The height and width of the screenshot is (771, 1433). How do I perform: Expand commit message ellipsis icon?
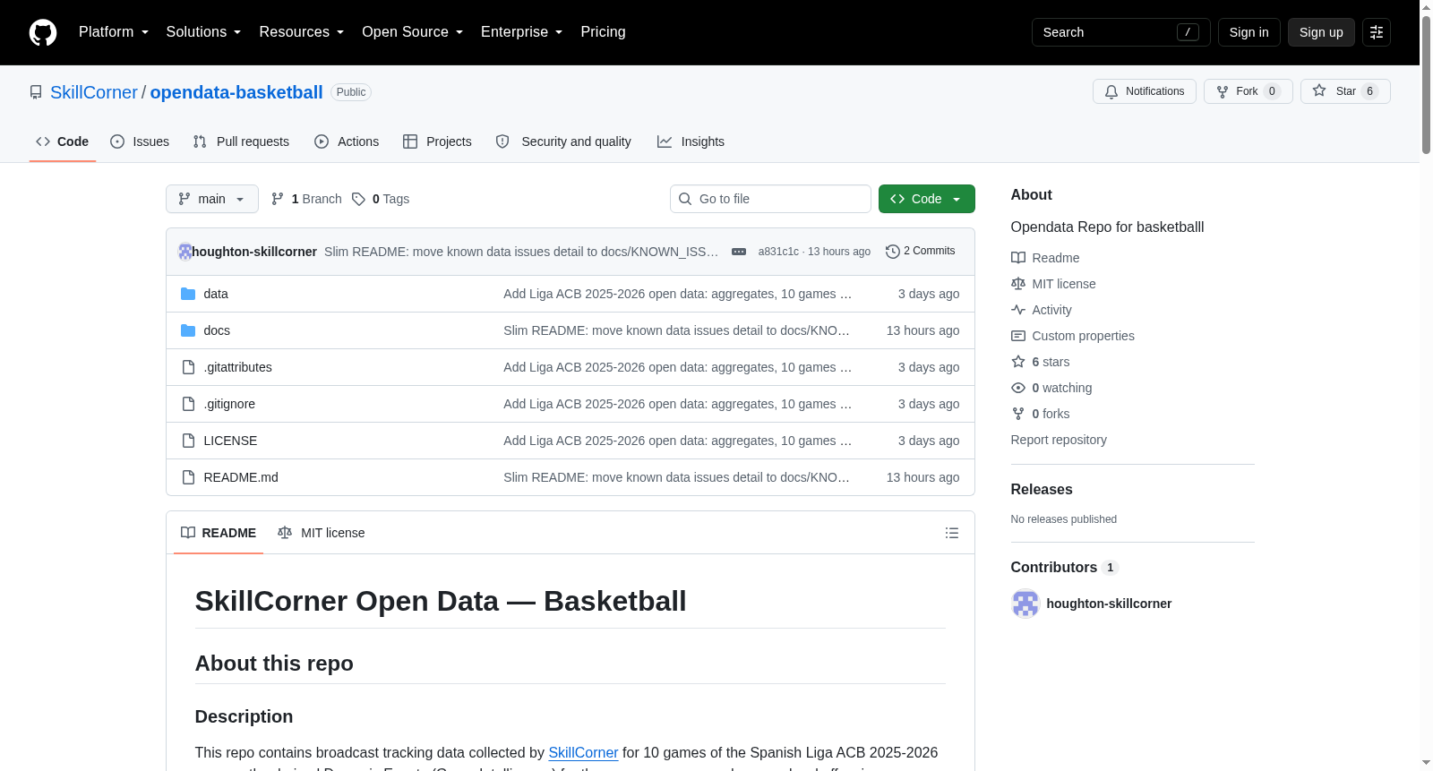click(739, 252)
